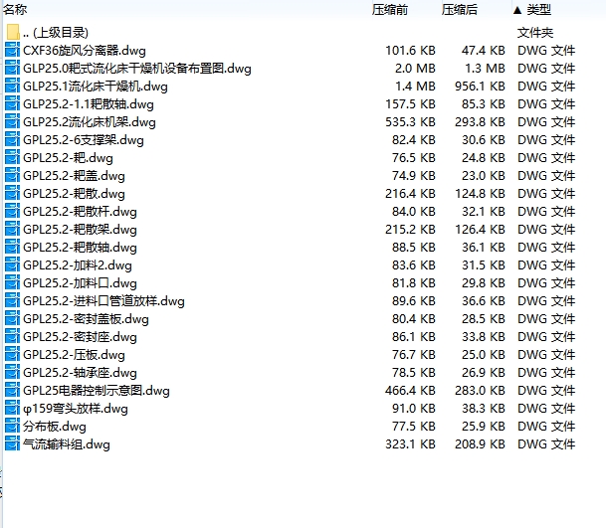
Task: Click the 126.4 KB compressed size value
Action: tap(480, 230)
